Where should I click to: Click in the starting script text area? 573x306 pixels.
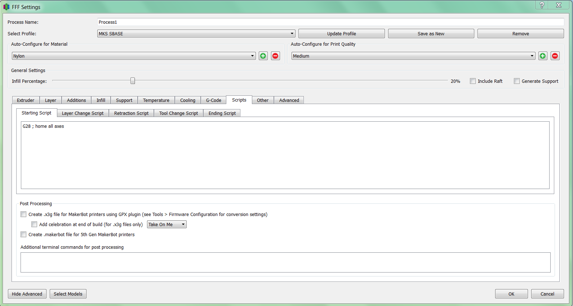tap(285, 155)
